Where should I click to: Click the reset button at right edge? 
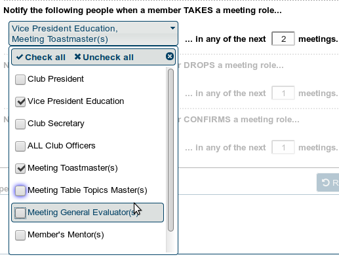click(328, 182)
